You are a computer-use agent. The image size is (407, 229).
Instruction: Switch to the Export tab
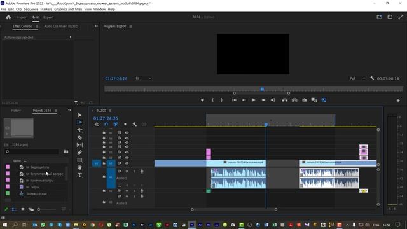pos(48,17)
